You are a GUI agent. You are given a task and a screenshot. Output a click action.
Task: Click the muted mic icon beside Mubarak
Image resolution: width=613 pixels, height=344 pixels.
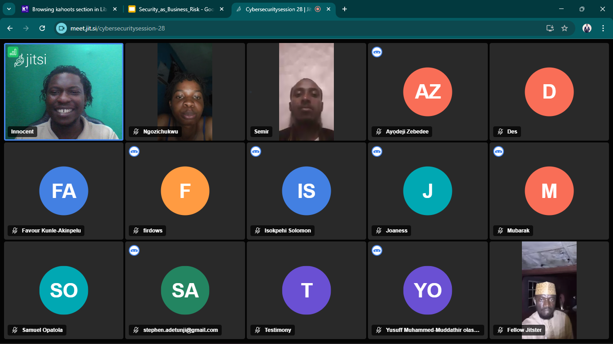[x=500, y=231]
